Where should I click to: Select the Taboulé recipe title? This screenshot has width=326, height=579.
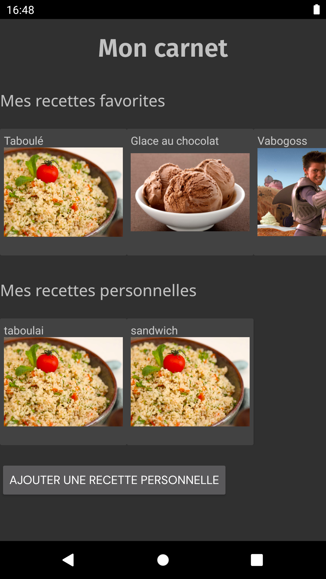(24, 141)
